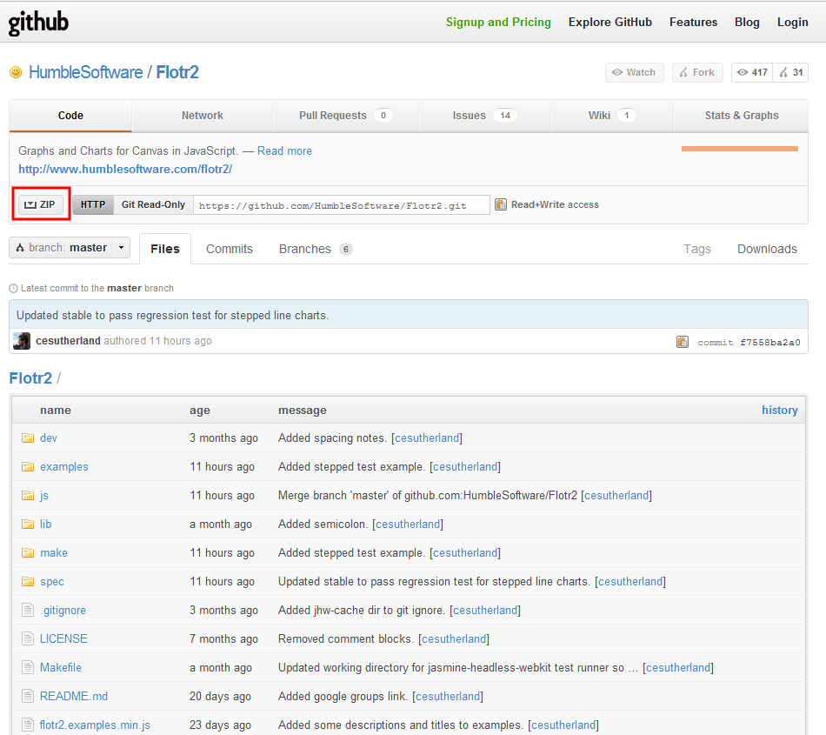Open the LICENSE file link

(63, 638)
